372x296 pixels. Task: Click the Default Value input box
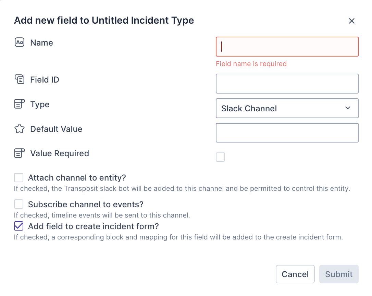(x=287, y=133)
